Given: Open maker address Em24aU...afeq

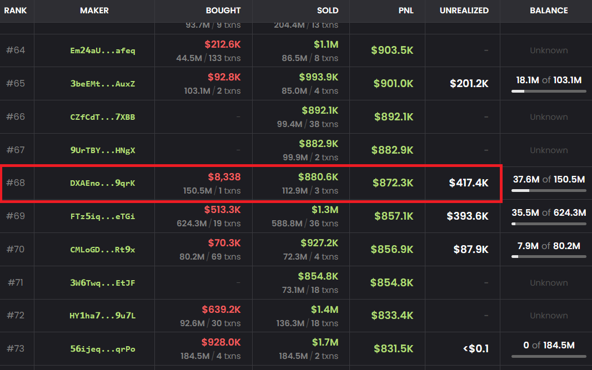Looking at the screenshot, I should coord(103,50).
